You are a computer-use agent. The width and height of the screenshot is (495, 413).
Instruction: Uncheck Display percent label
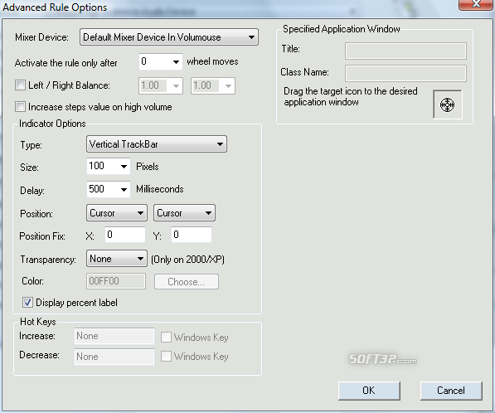27,303
